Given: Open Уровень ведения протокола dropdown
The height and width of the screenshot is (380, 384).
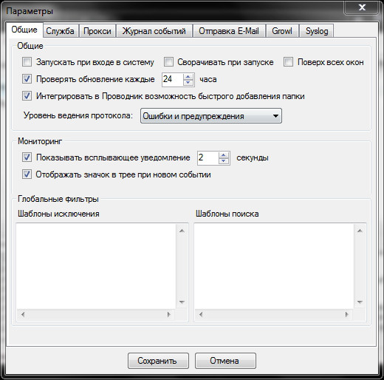Looking at the screenshot, I should tap(211, 116).
